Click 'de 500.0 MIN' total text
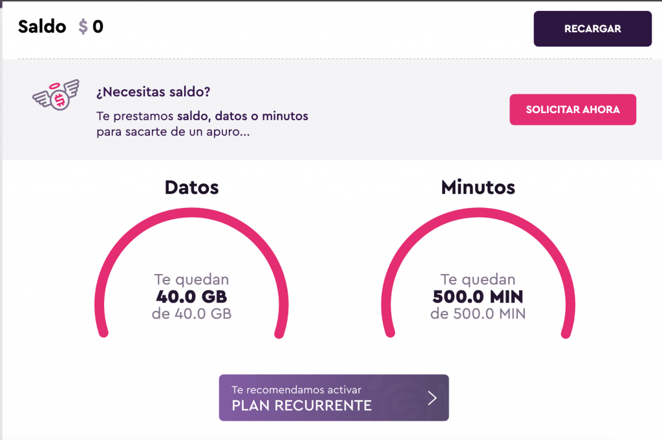The image size is (662, 440). [x=478, y=314]
